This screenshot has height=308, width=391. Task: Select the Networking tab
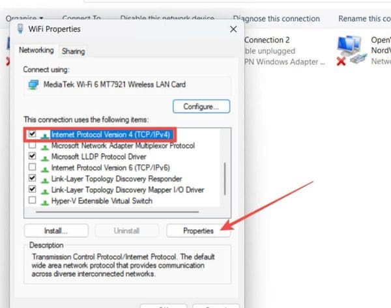[x=36, y=50]
